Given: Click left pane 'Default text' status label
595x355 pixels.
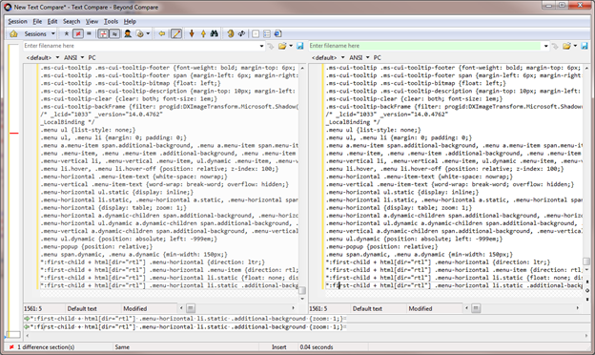Looking at the screenshot, I should [82, 308].
